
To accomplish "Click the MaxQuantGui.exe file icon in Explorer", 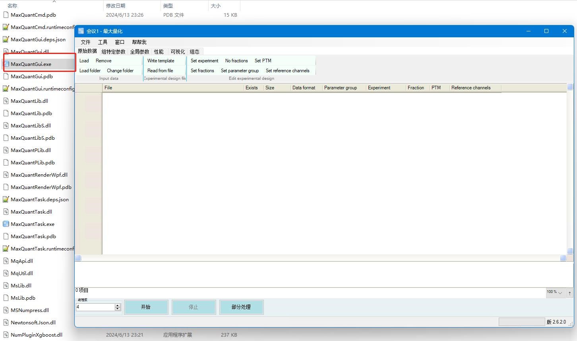I will click(x=6, y=64).
